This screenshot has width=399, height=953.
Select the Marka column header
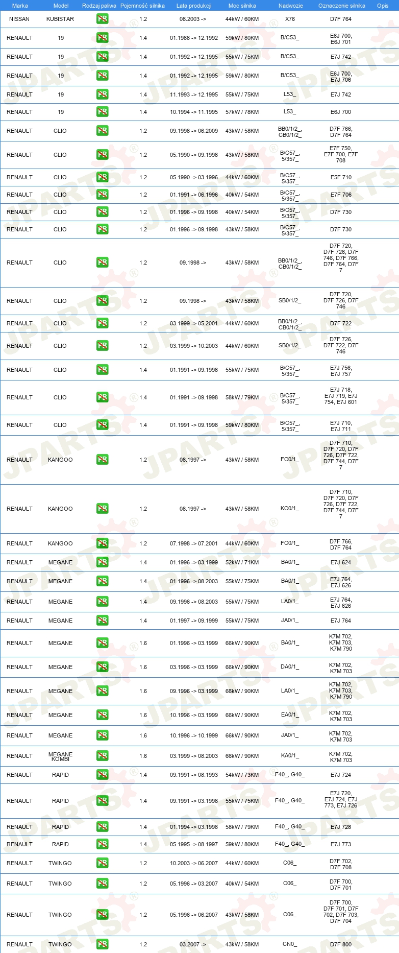[x=20, y=6]
